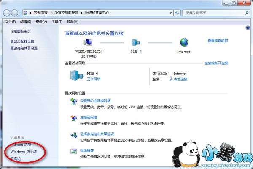The image size is (253, 169).
Task: Open help via the blue question mark icon
Action: point(248,27)
